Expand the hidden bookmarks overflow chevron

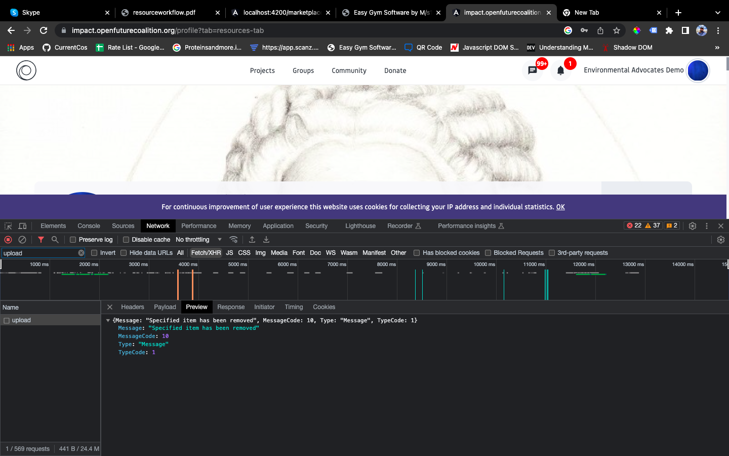click(x=717, y=48)
